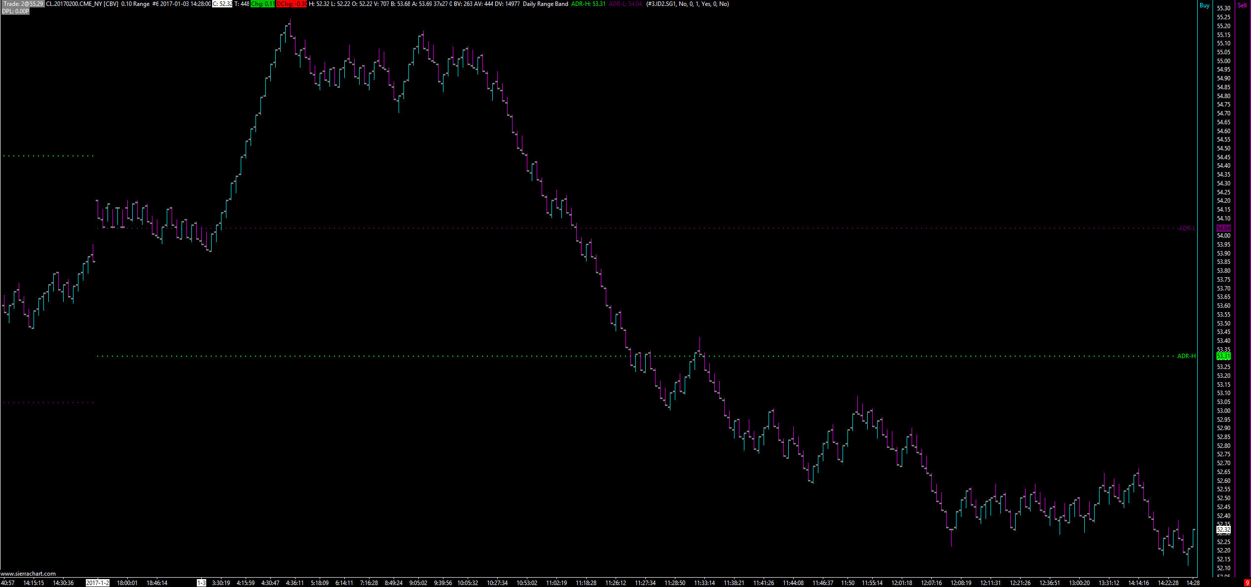Screen dimensions: 1251x587
Task: Click the 55.00 level on price scale
Action: pos(1223,61)
